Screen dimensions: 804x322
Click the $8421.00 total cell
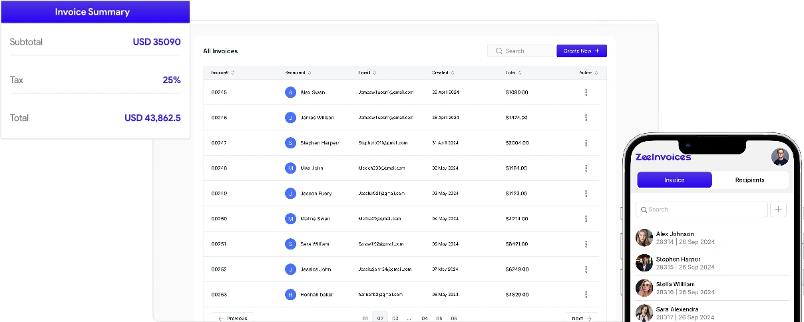pyautogui.click(x=516, y=244)
